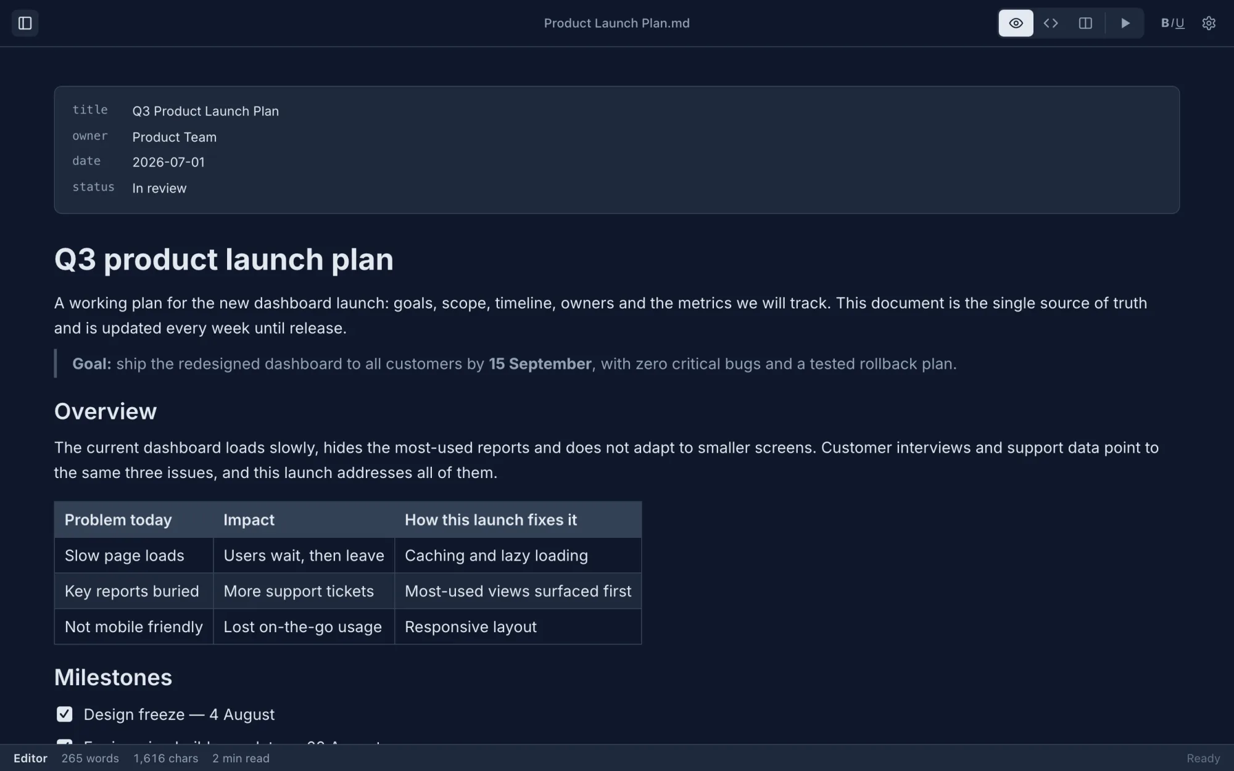Image resolution: width=1234 pixels, height=771 pixels.
Task: Click the Most-used views surfaced first cell
Action: point(518,591)
